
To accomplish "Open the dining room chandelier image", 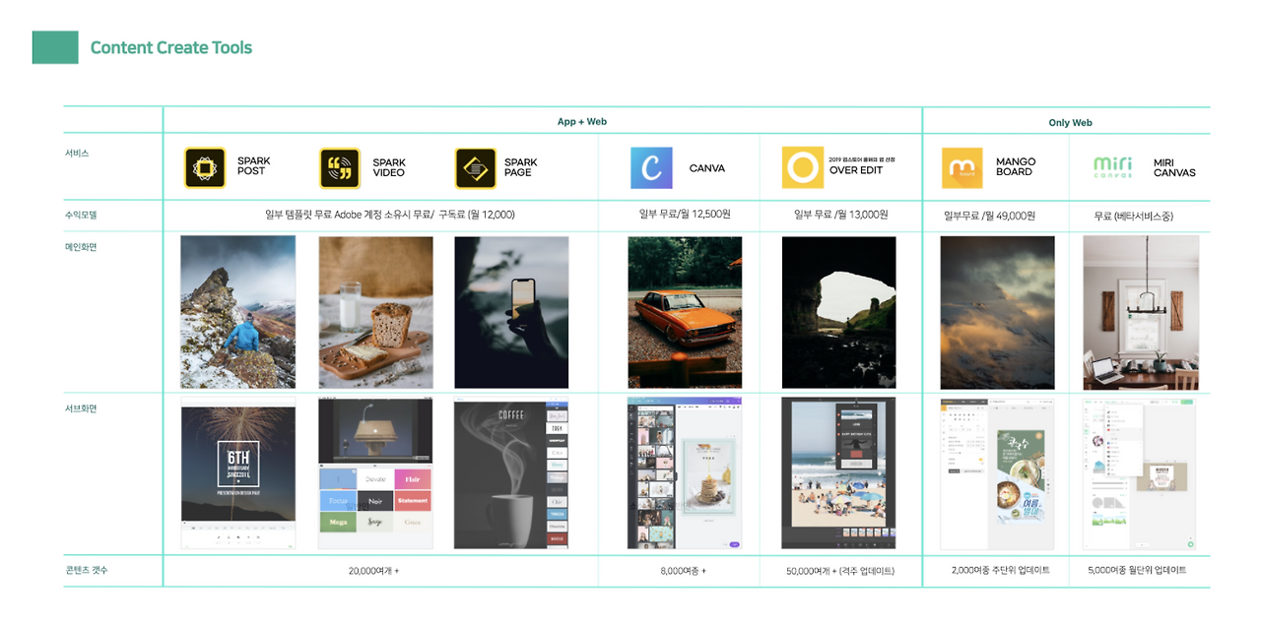I will pyautogui.click(x=1141, y=312).
